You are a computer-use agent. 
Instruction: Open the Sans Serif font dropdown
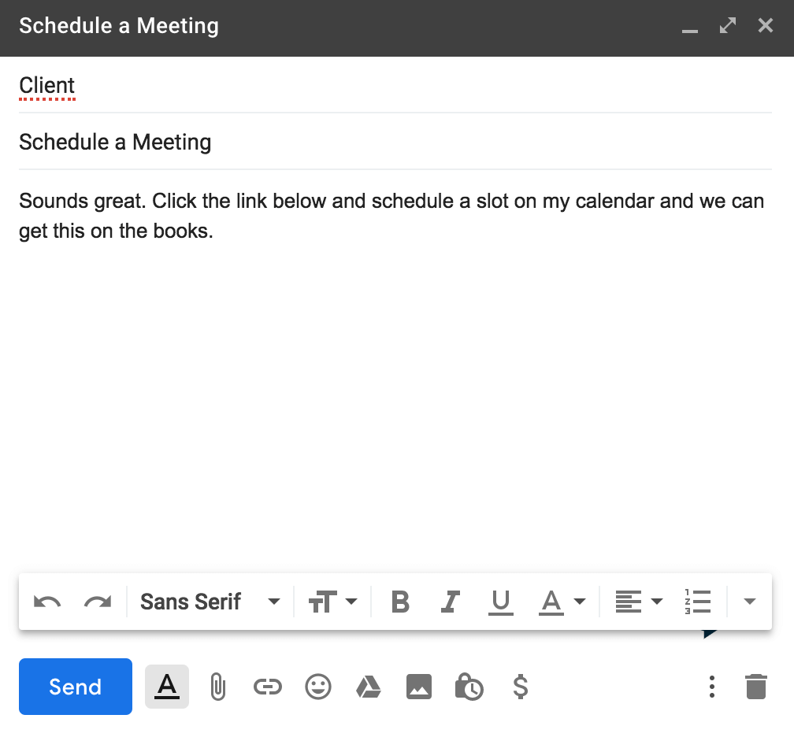pos(210,602)
